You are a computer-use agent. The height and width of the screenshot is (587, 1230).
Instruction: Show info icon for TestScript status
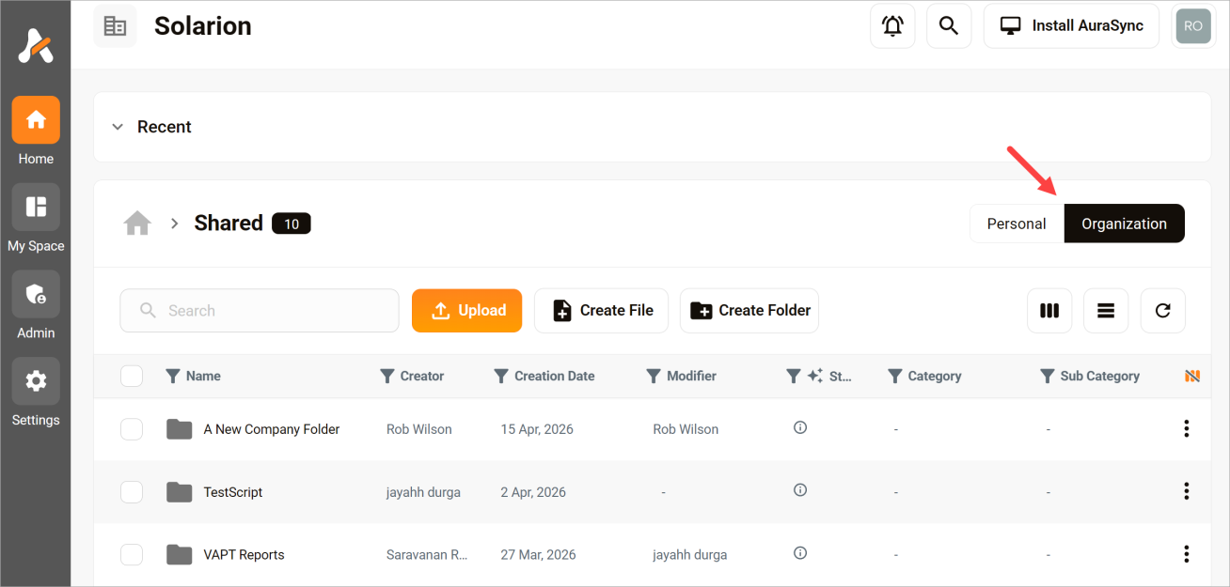[x=800, y=490]
